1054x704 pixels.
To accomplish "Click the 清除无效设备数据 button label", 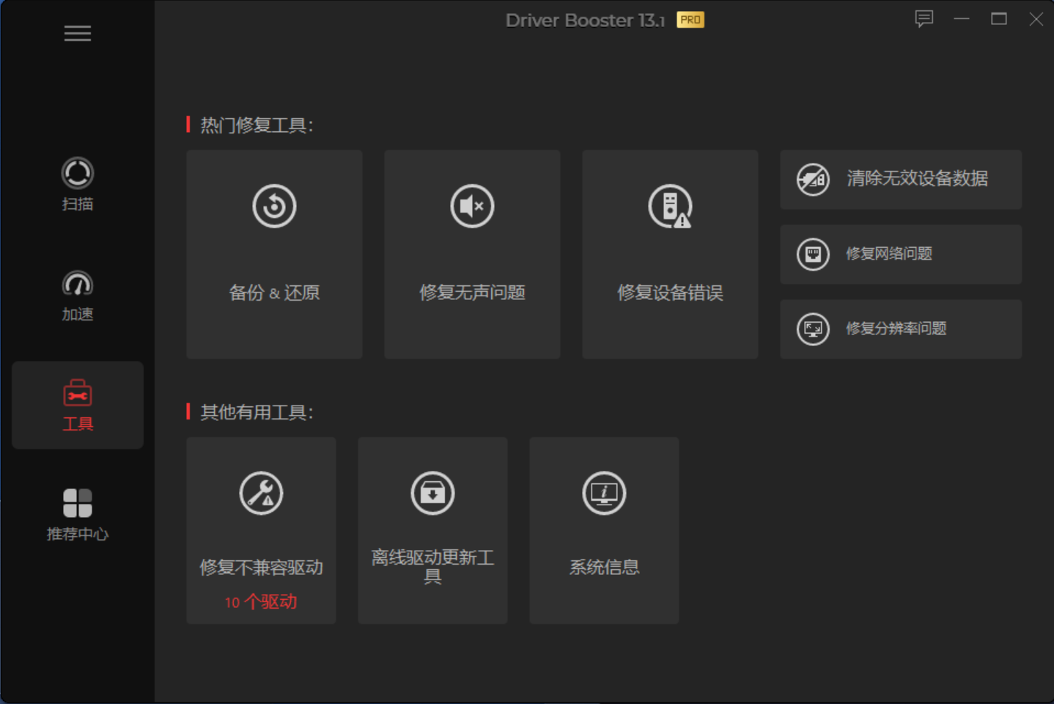I will click(x=917, y=178).
